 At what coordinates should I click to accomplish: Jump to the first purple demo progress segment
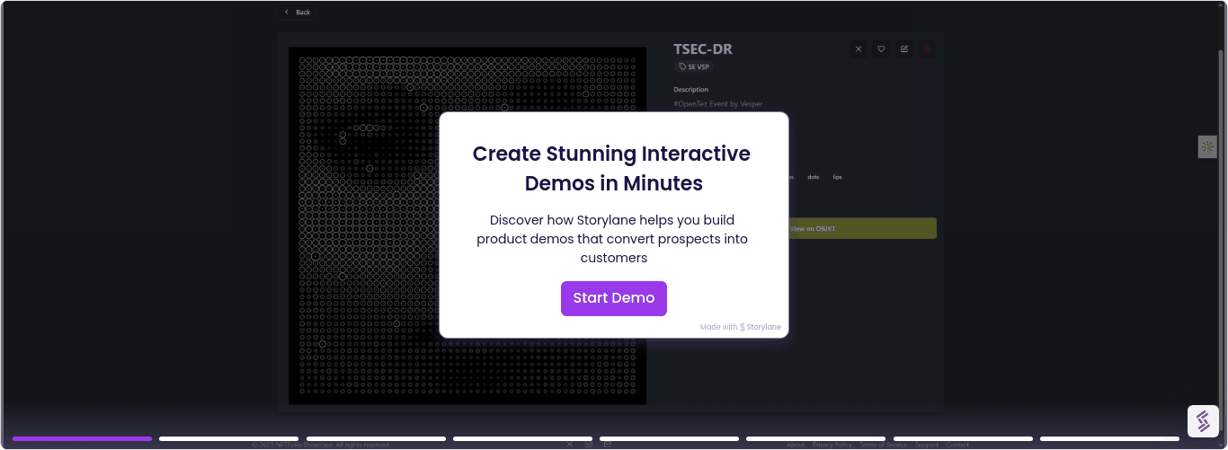(82, 438)
